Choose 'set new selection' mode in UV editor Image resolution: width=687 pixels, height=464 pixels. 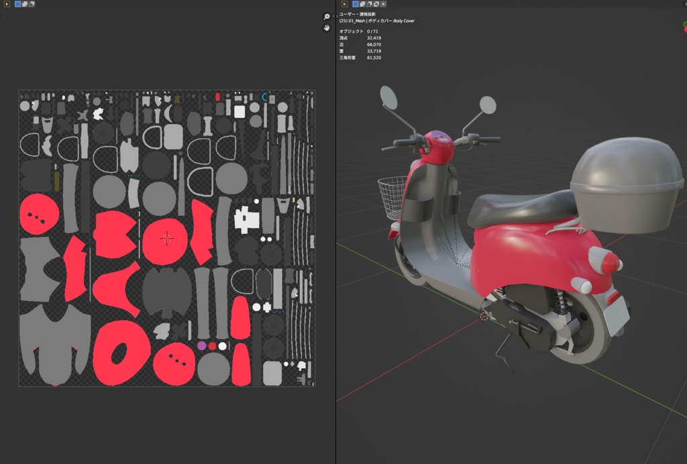coord(18,4)
